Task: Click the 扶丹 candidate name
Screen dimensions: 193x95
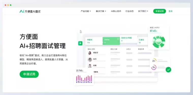Action: (95, 59)
